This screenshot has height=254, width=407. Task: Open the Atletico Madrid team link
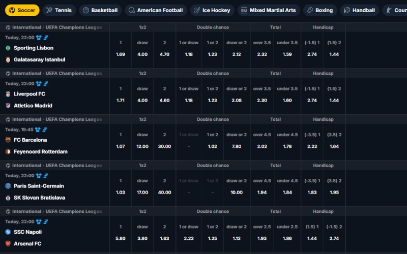33,106
